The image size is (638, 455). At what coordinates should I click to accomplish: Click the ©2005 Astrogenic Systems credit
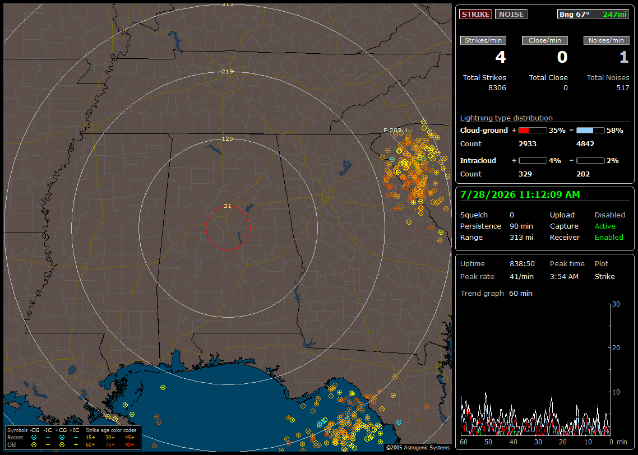(x=418, y=448)
